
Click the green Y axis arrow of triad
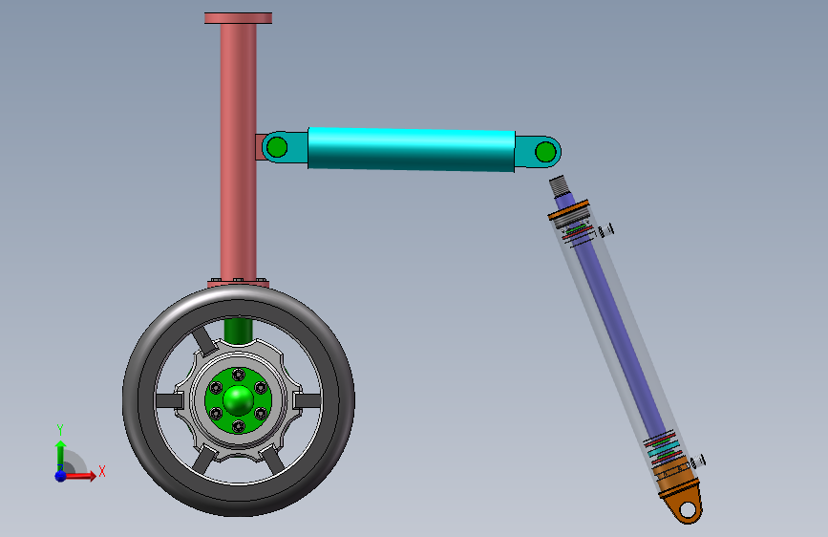pyautogui.click(x=60, y=455)
